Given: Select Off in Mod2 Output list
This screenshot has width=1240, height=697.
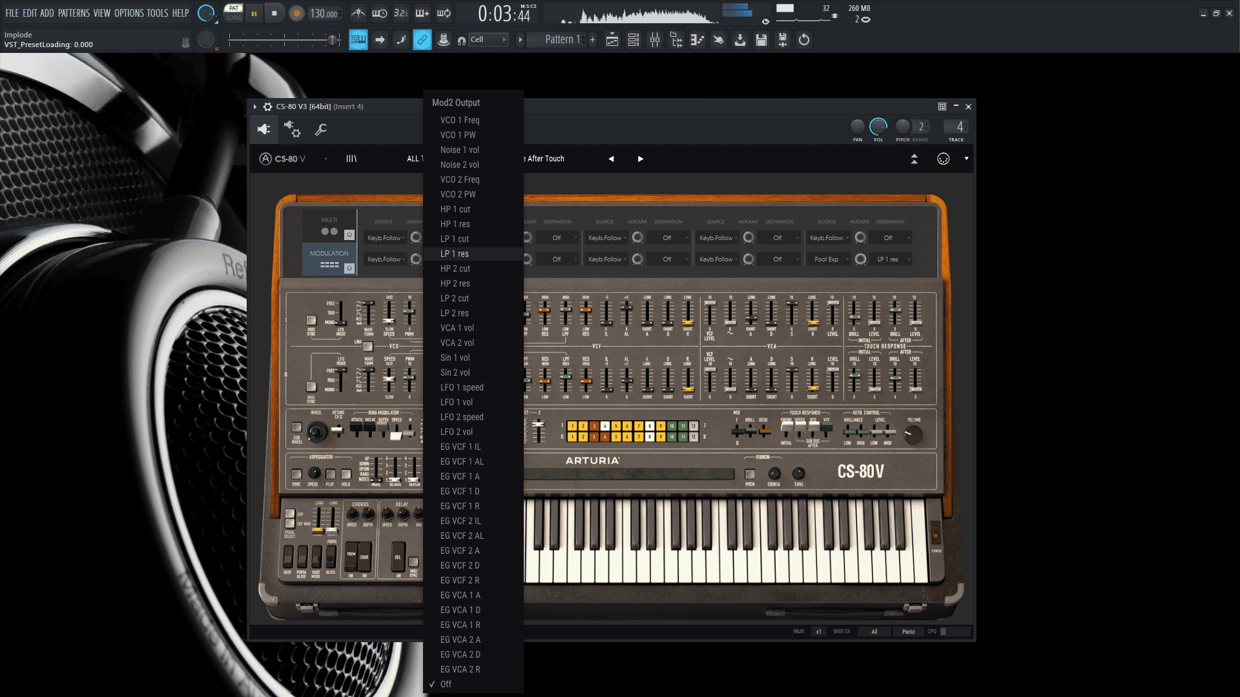Looking at the screenshot, I should 473,684.
